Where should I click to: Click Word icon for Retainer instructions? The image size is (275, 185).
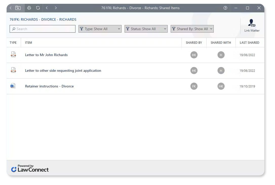coord(13,86)
